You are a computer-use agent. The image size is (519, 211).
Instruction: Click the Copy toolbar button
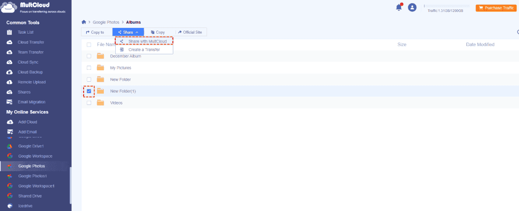click(x=158, y=32)
